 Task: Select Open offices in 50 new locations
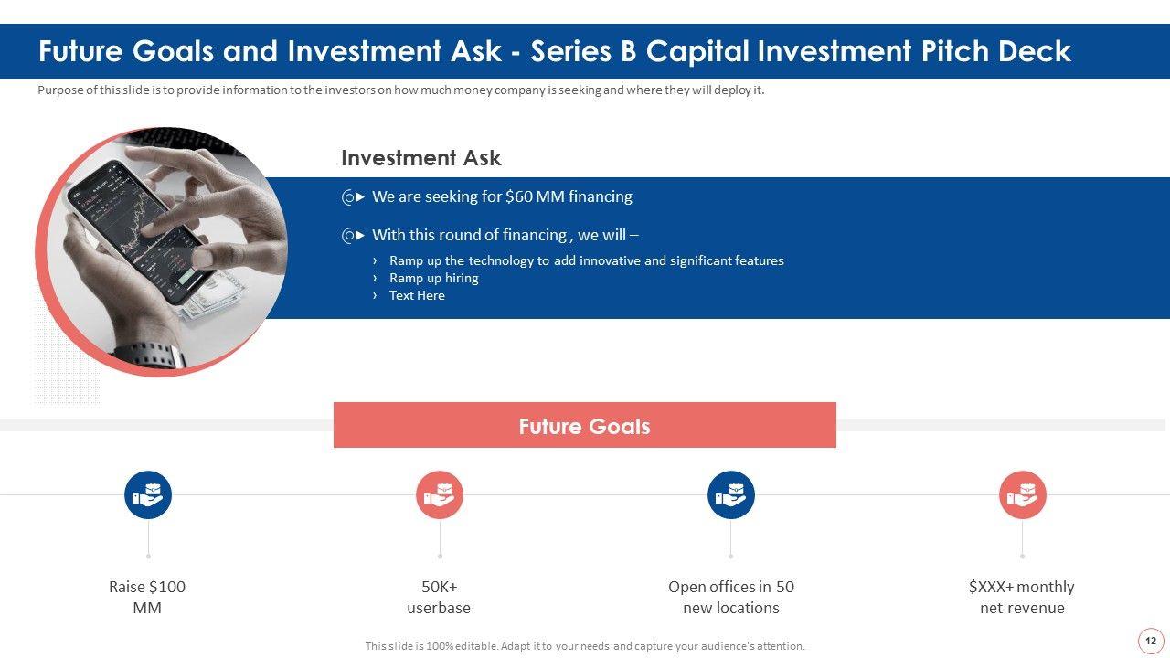(731, 597)
